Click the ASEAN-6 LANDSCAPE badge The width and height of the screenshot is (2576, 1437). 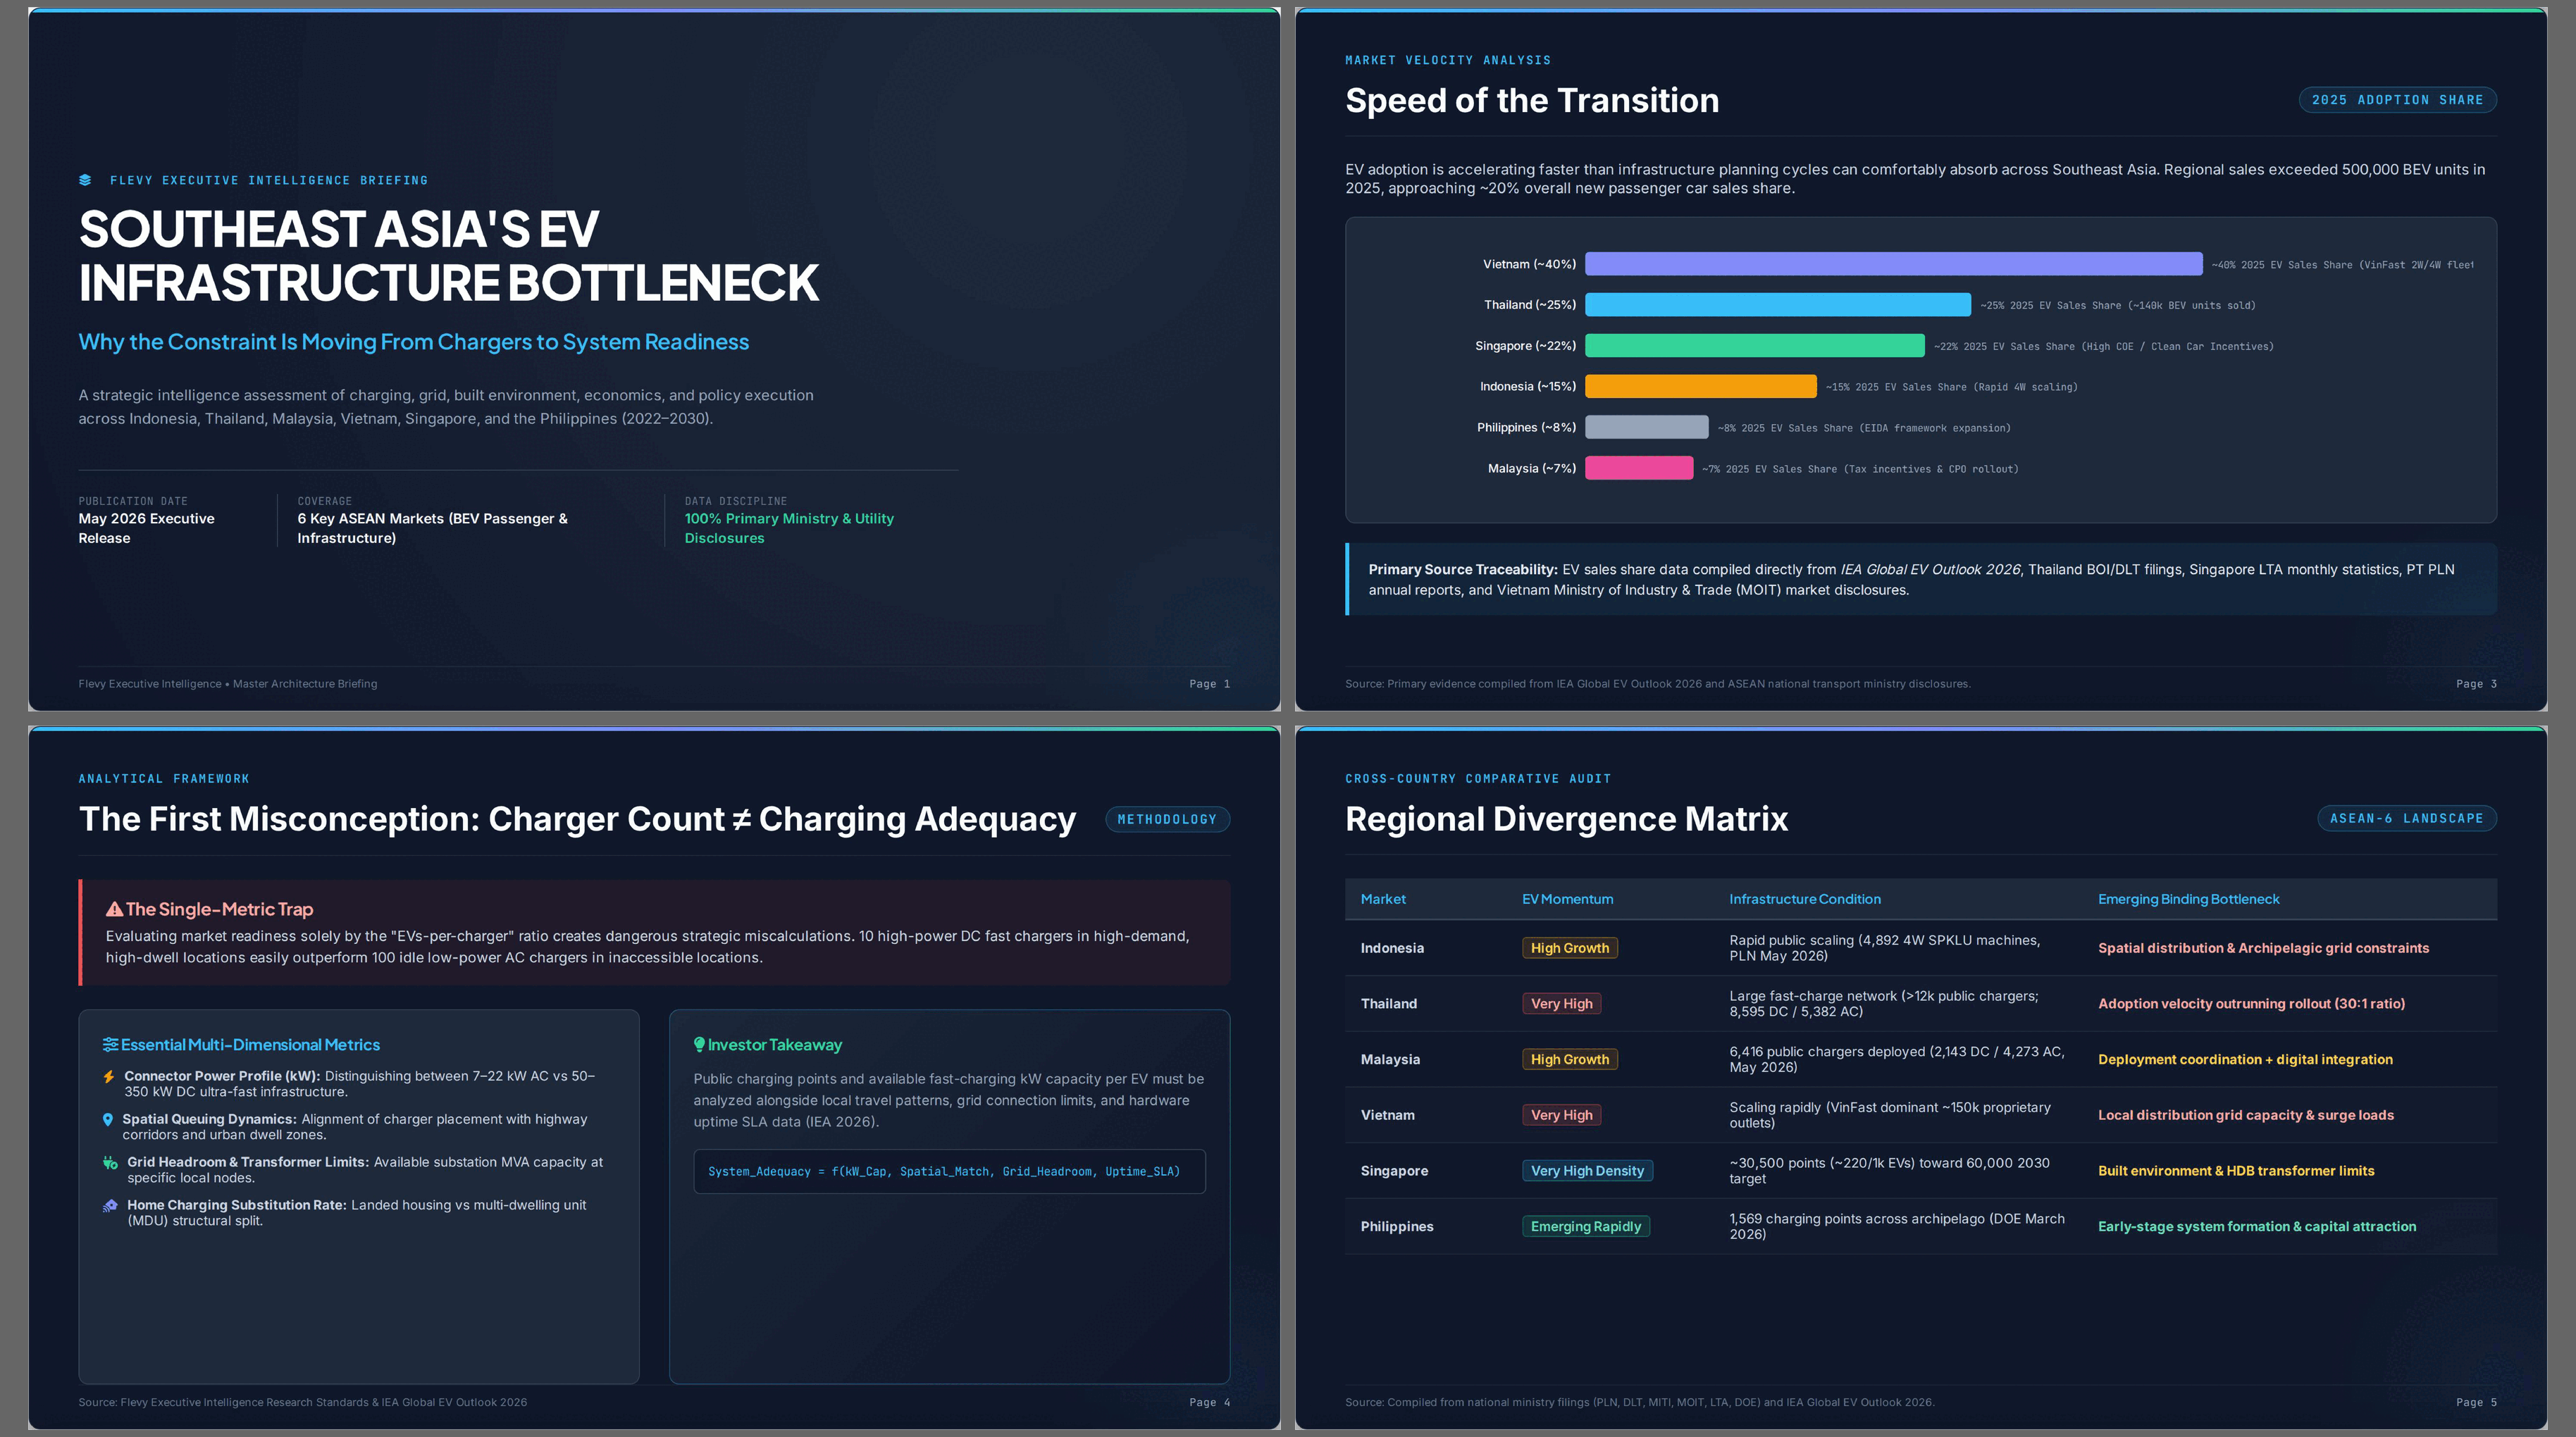2406,818
